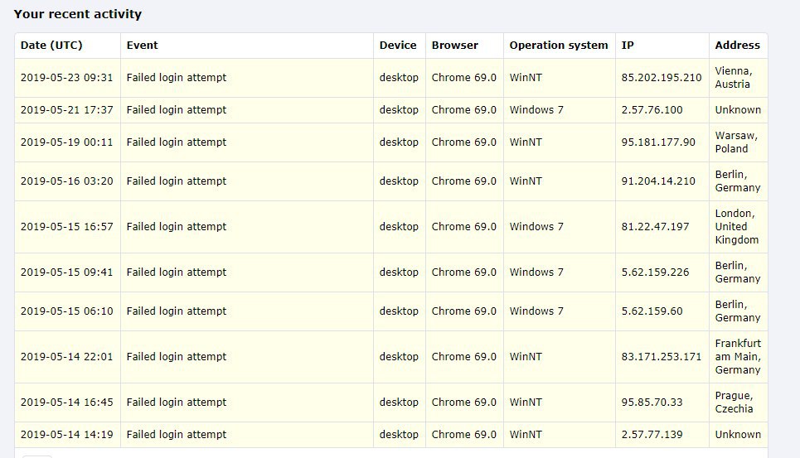
Task: Select date cell 2019-05-14 16:45
Action: click(67, 403)
